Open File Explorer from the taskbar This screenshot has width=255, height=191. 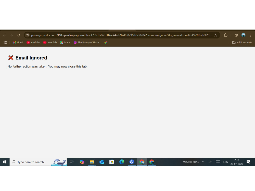pyautogui.click(x=92, y=162)
